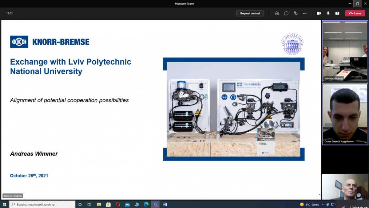Open Microsoft Store from the taskbar
Viewport: 369px width, 208px height.
click(x=108, y=204)
